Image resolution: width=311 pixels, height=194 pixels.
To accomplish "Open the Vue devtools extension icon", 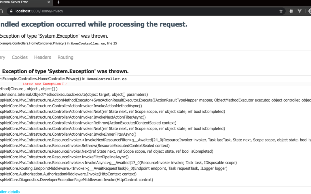I will tap(299, 11).
